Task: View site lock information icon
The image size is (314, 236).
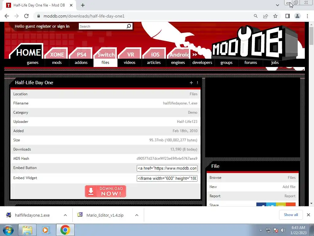Action: tap(38, 16)
